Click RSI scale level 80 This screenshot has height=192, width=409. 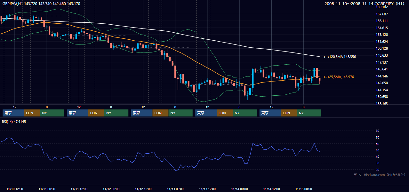point(377,131)
